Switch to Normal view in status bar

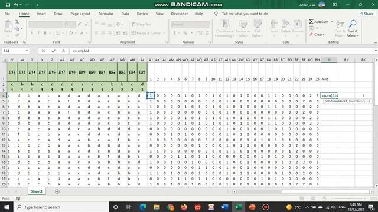(302, 198)
